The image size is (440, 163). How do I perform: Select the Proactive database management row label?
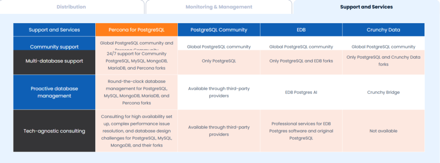point(55,92)
